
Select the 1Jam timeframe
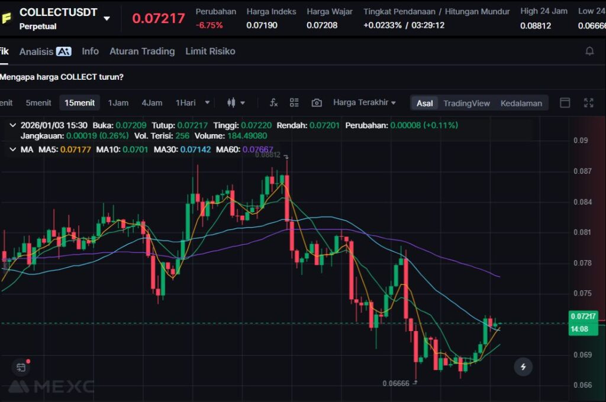(118, 103)
